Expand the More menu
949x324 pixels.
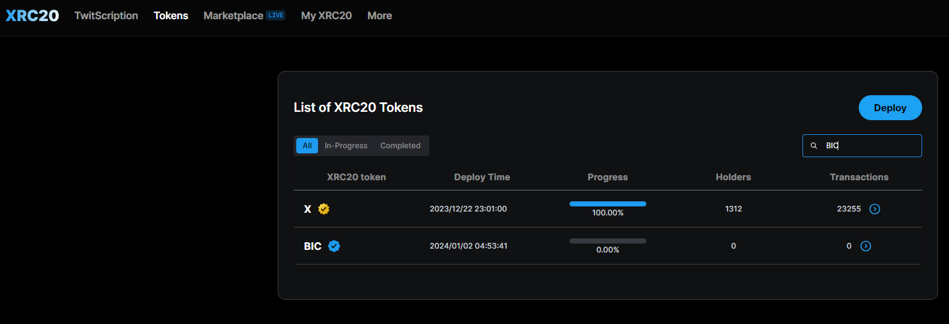(x=379, y=16)
